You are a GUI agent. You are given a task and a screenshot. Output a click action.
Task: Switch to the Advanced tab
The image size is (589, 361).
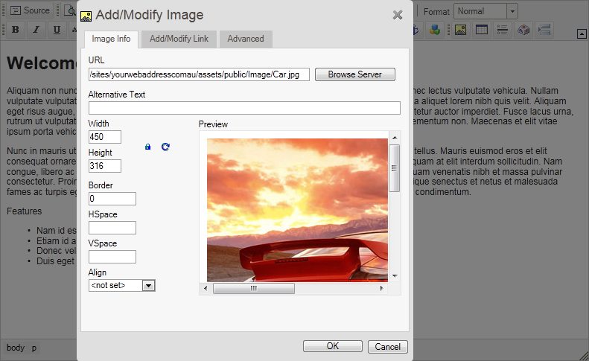point(246,39)
